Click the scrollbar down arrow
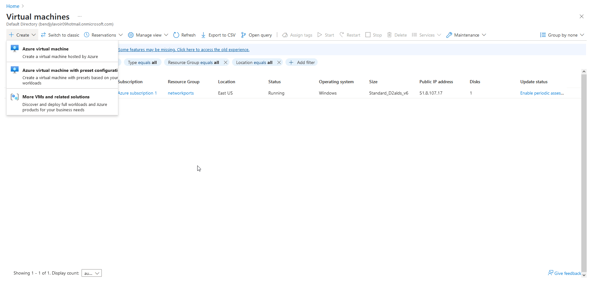Image resolution: width=593 pixels, height=284 pixels. click(584, 275)
